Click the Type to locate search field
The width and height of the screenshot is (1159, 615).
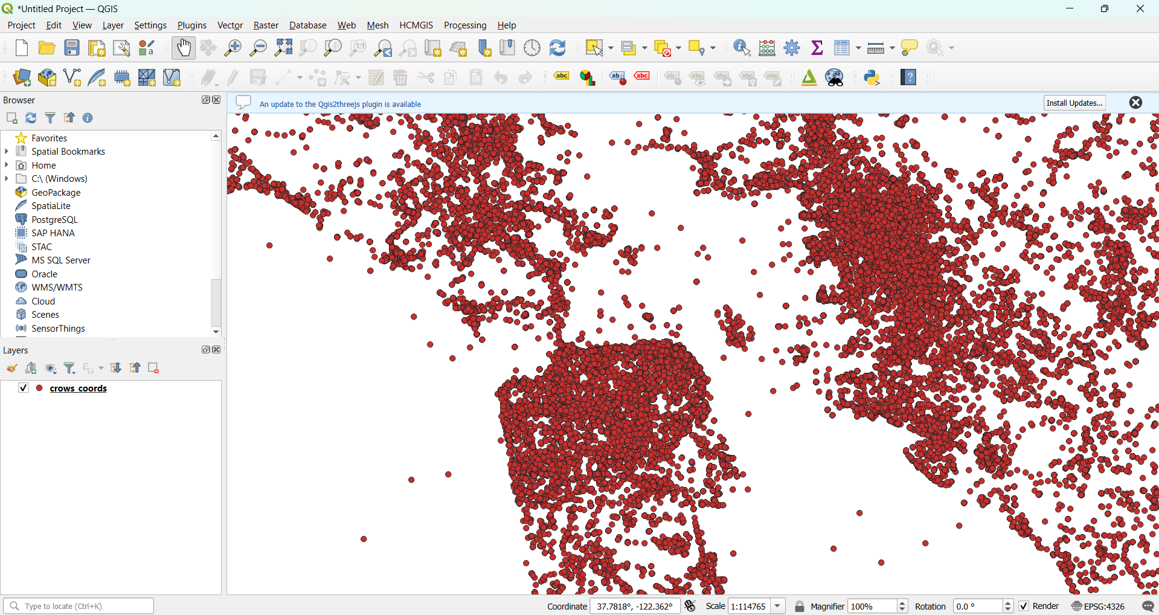tap(79, 606)
